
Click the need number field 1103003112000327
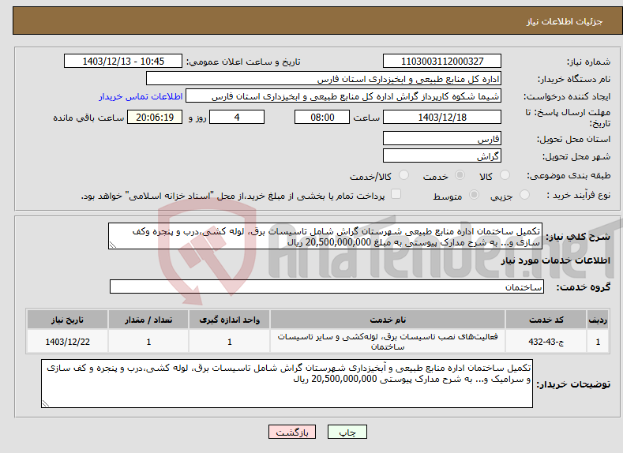pos(442,61)
